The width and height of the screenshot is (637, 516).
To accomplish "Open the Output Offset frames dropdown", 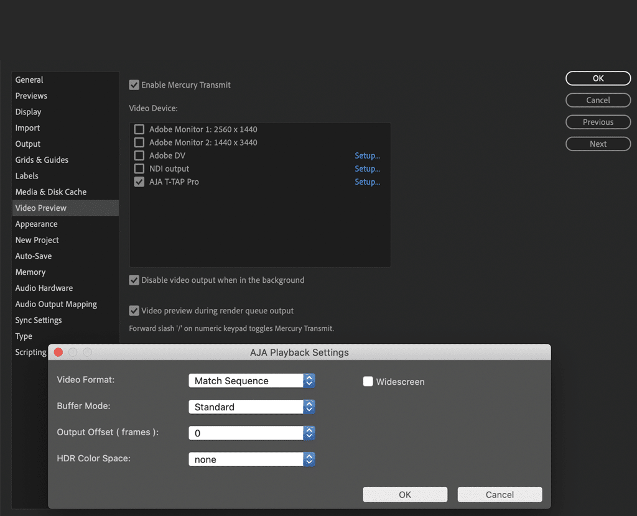I will [251, 433].
